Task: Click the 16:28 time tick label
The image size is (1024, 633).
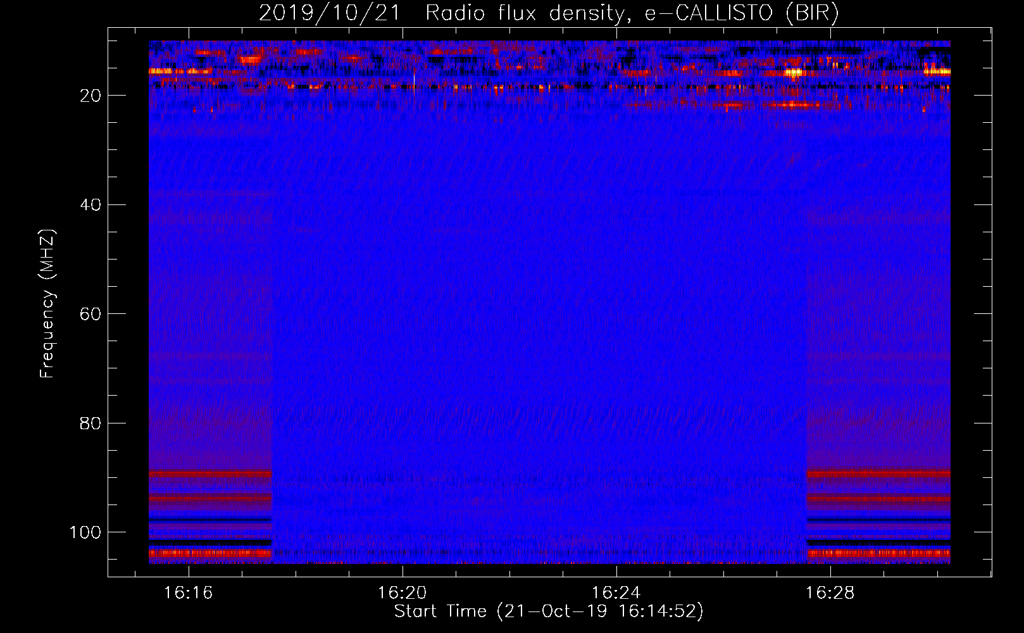Action: coord(830,593)
